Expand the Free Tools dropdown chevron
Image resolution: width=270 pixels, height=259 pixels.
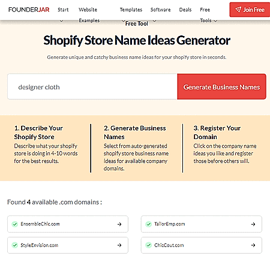(x=215, y=21)
